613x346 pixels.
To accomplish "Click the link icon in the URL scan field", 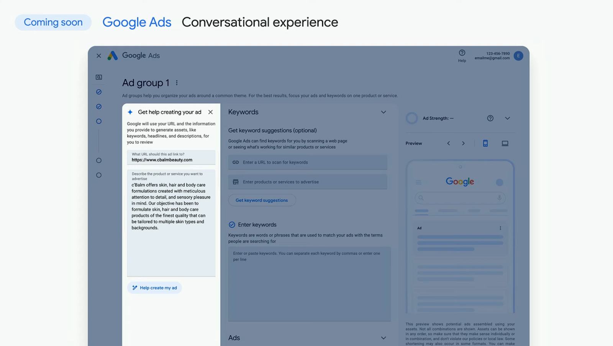I will 236,162.
